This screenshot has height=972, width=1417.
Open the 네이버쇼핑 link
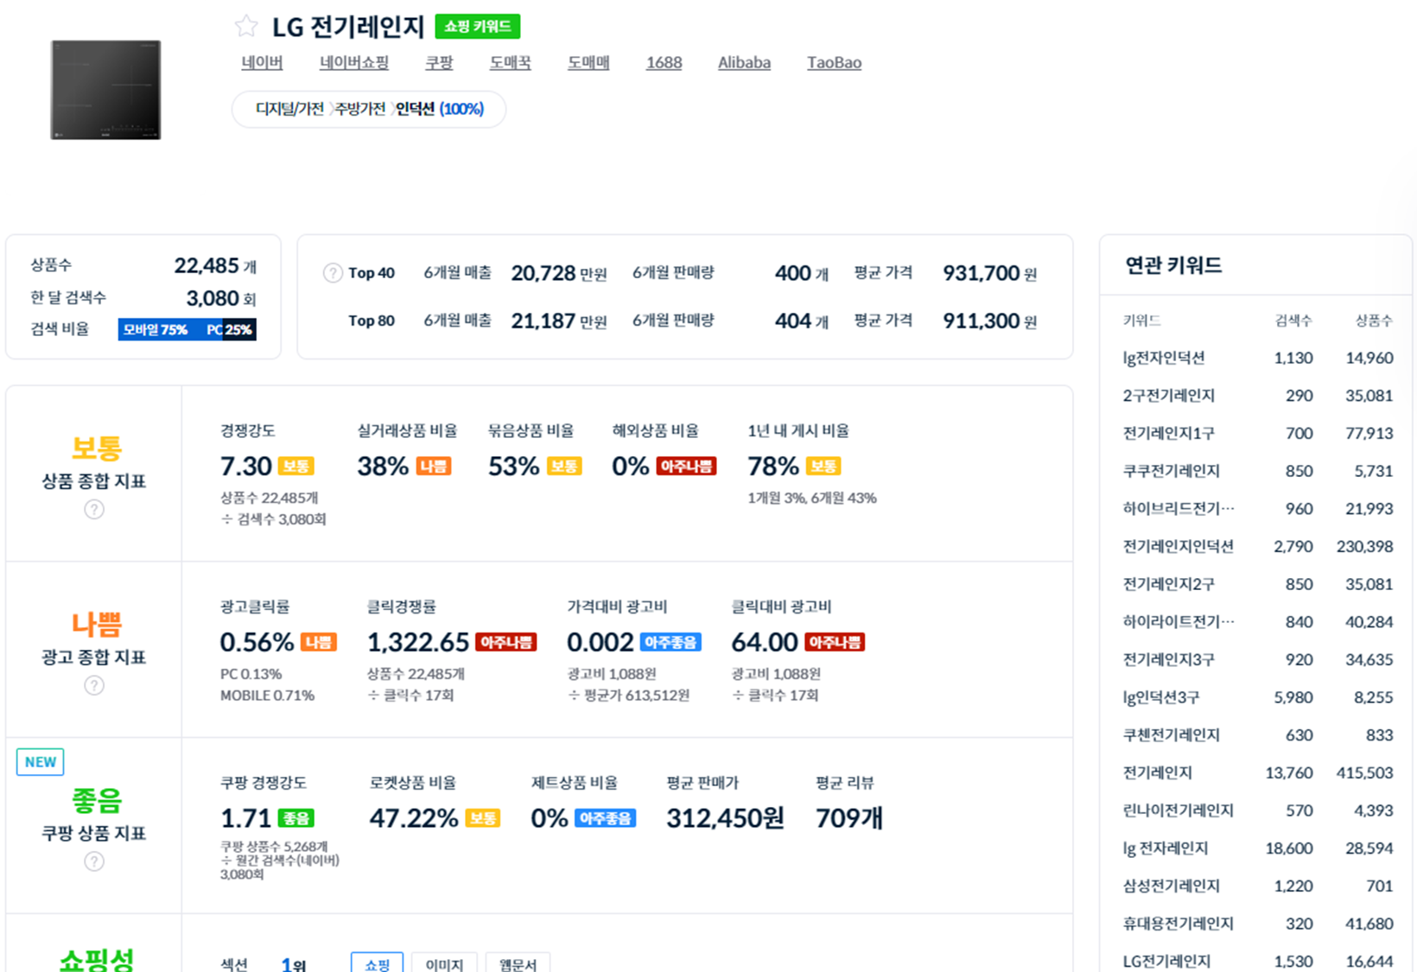[354, 62]
